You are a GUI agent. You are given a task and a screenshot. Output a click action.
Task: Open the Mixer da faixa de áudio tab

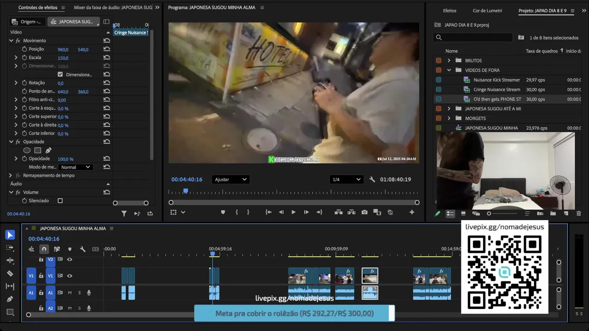point(113,8)
